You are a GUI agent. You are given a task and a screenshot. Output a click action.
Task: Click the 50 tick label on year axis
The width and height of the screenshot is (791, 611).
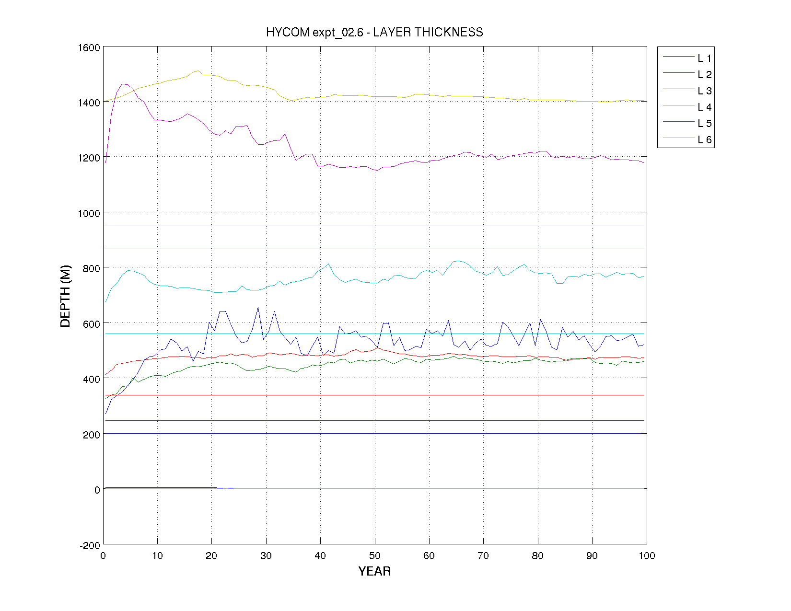pyautogui.click(x=374, y=556)
